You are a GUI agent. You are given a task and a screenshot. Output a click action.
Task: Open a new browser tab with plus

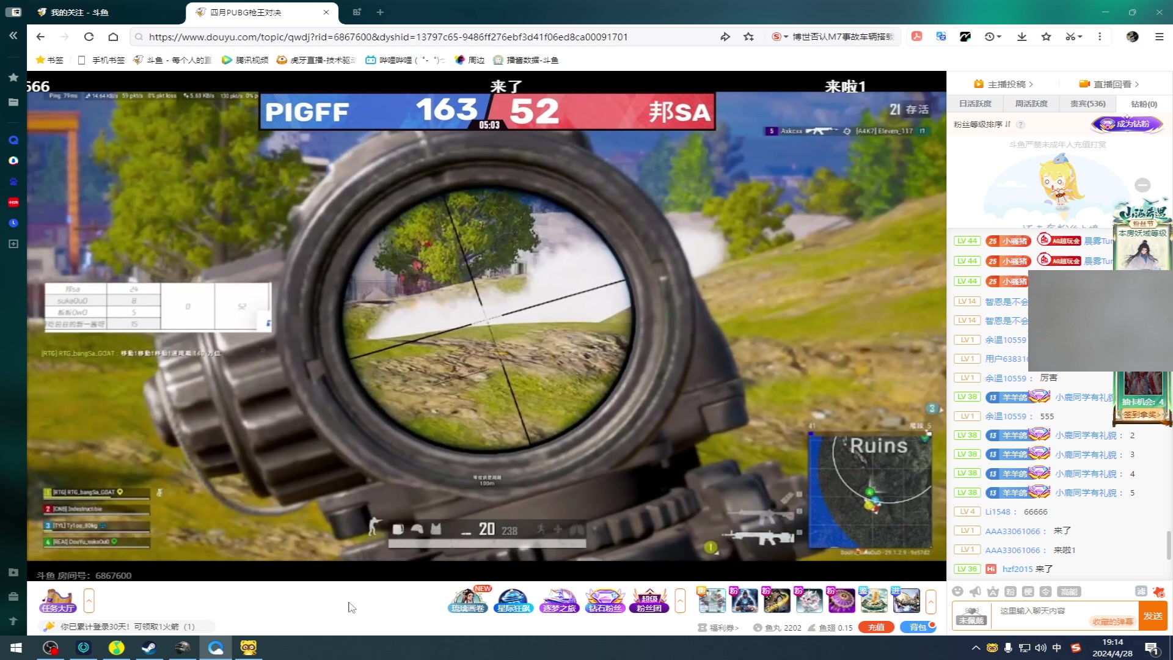point(380,12)
